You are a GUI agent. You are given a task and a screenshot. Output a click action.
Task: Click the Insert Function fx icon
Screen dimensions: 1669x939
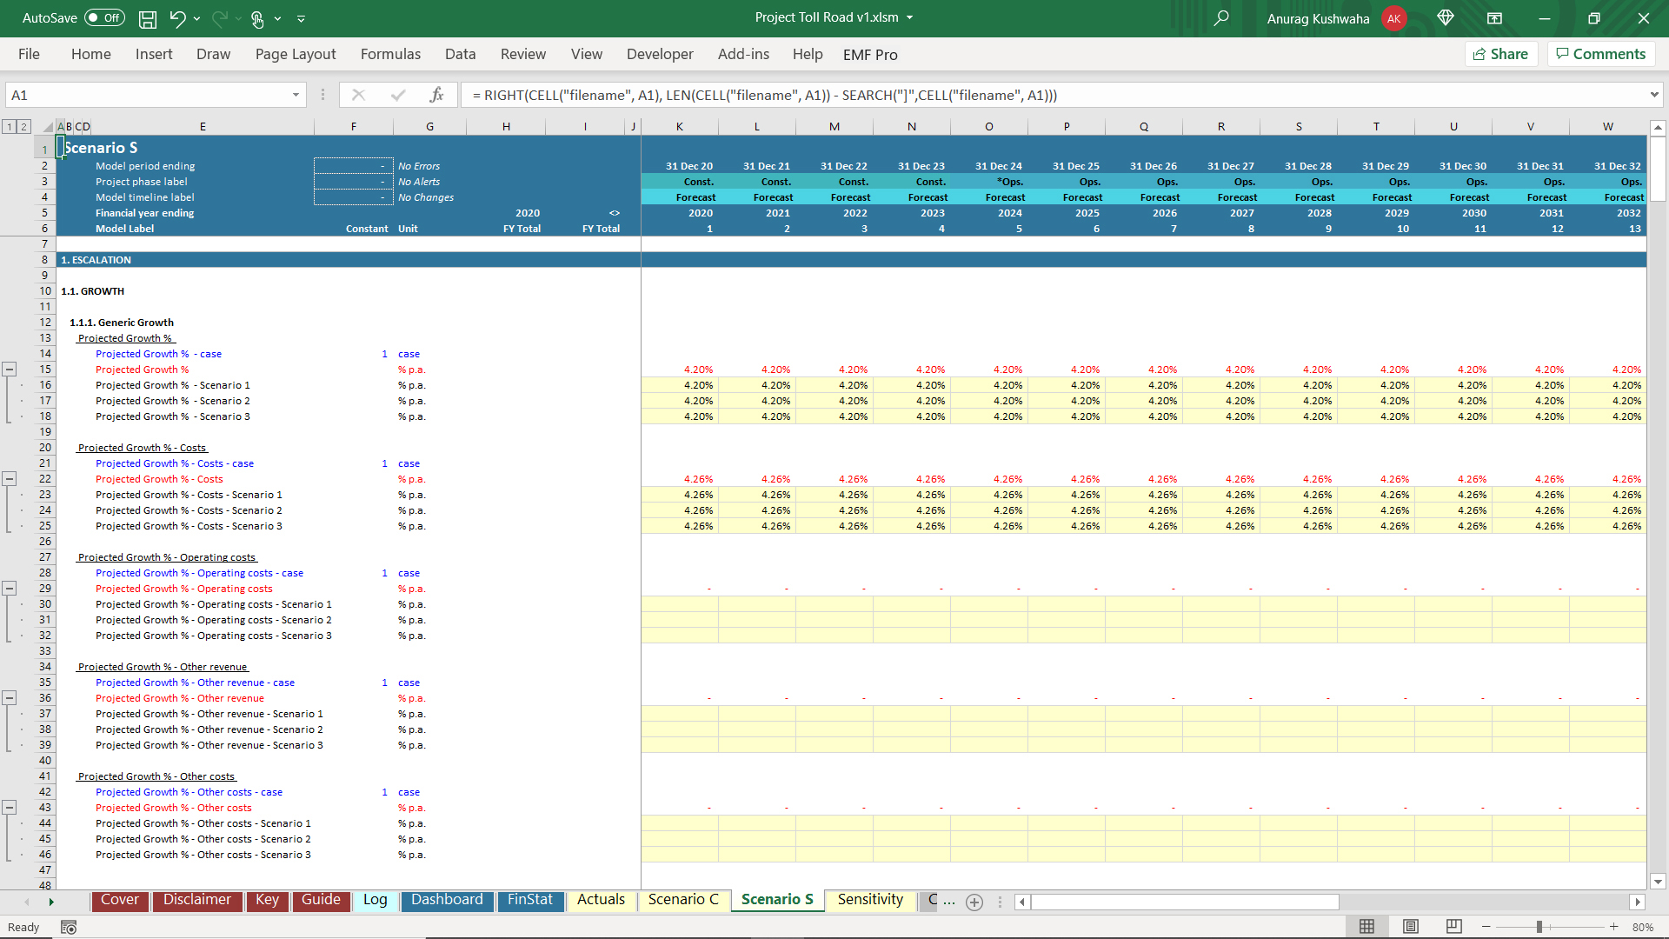point(436,95)
